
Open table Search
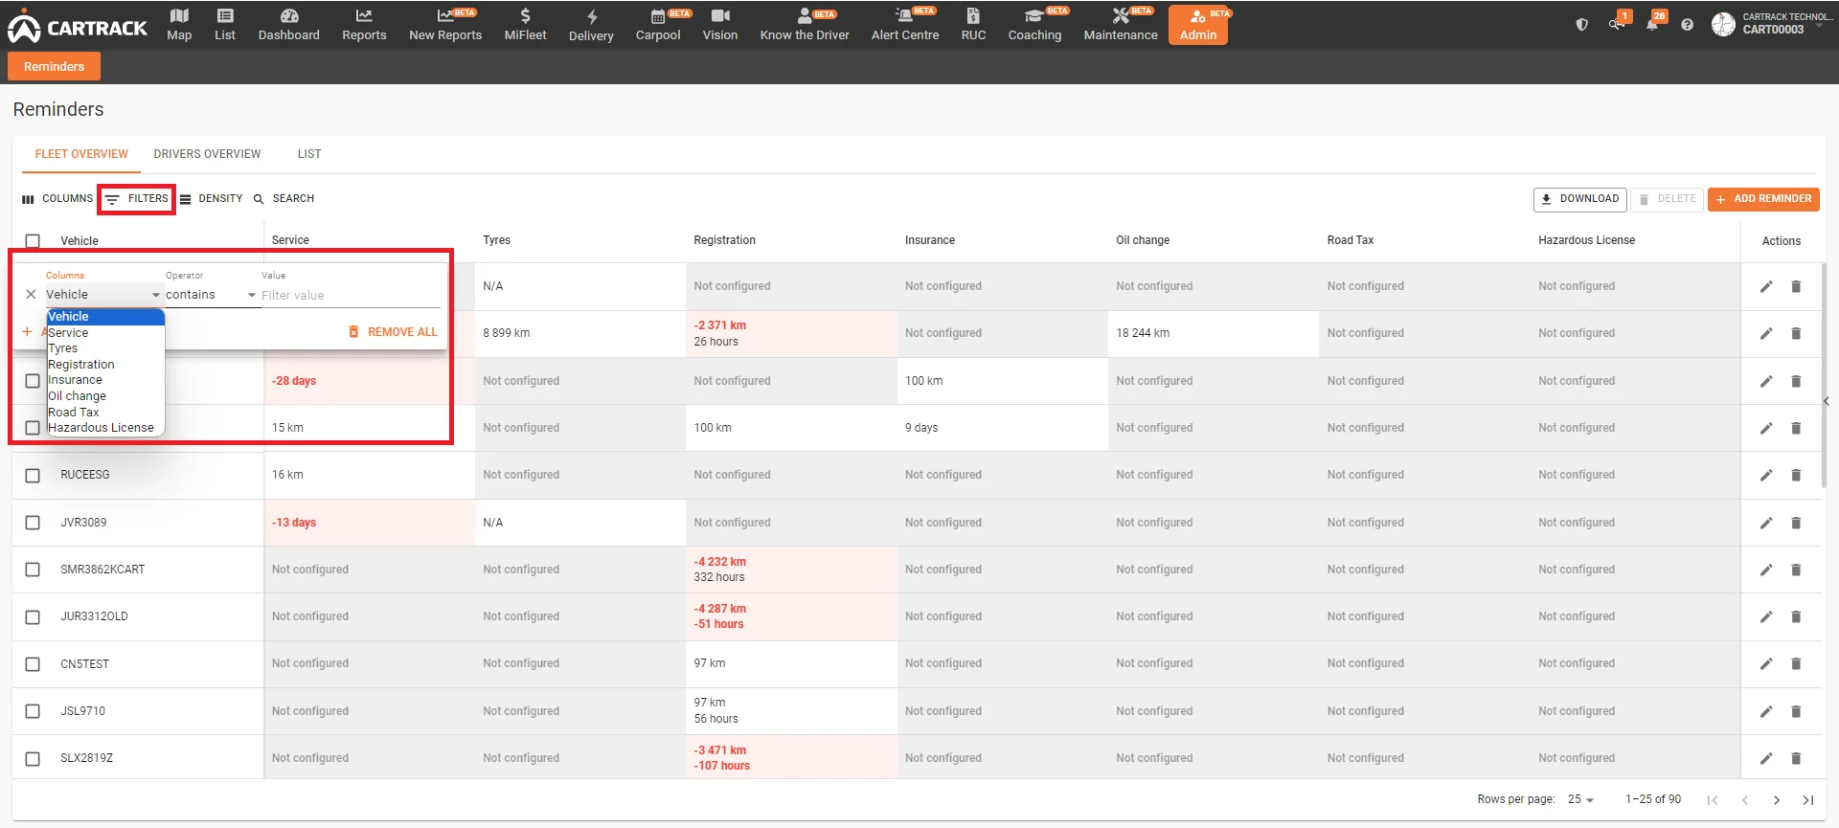tap(284, 199)
